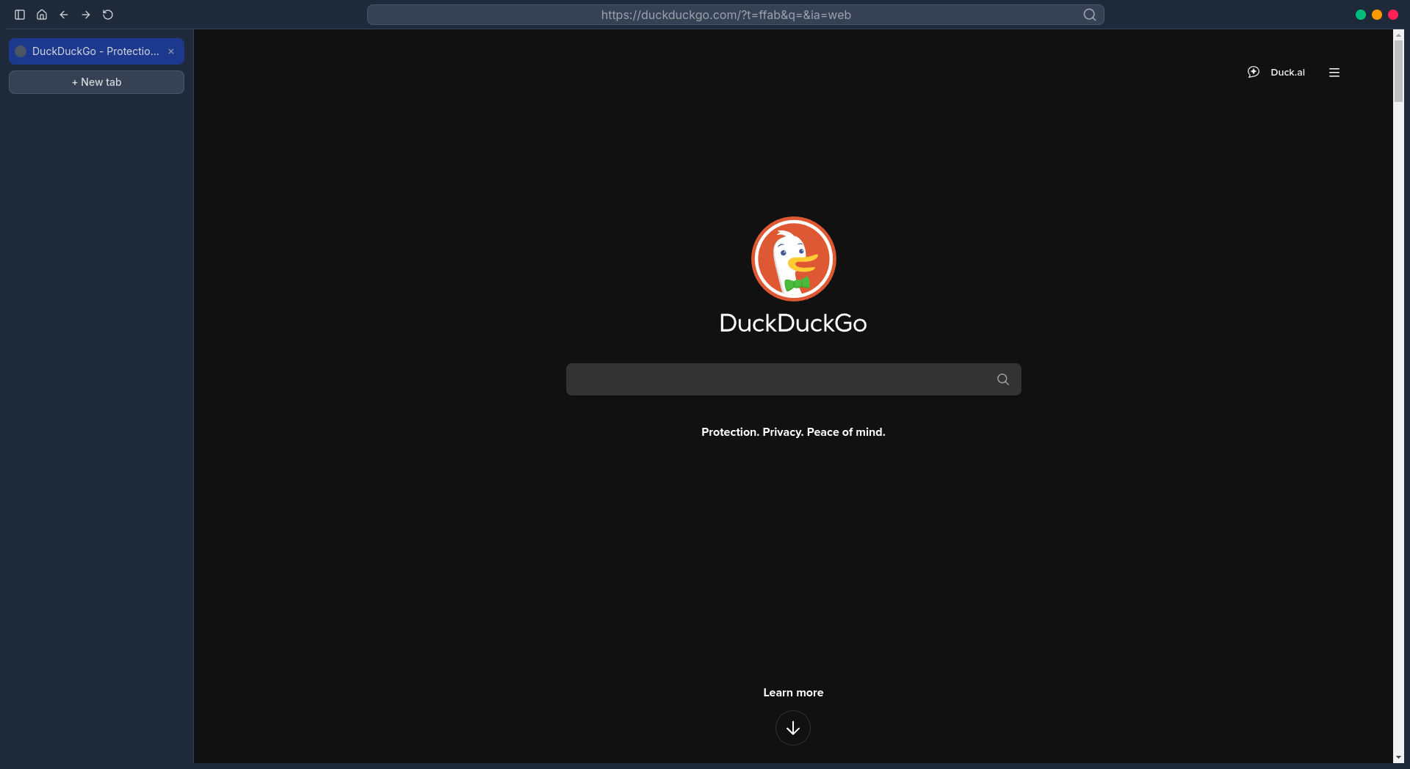This screenshot has width=1410, height=769.
Task: Go back to the previous page
Action: tap(64, 15)
